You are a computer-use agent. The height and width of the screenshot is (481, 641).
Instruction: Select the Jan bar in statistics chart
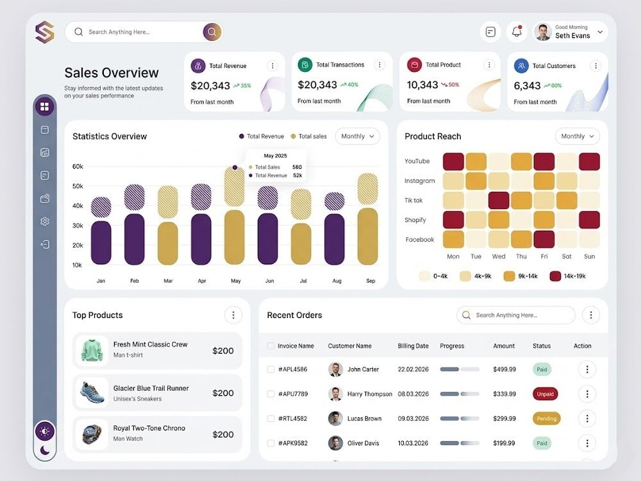pyautogui.click(x=101, y=242)
